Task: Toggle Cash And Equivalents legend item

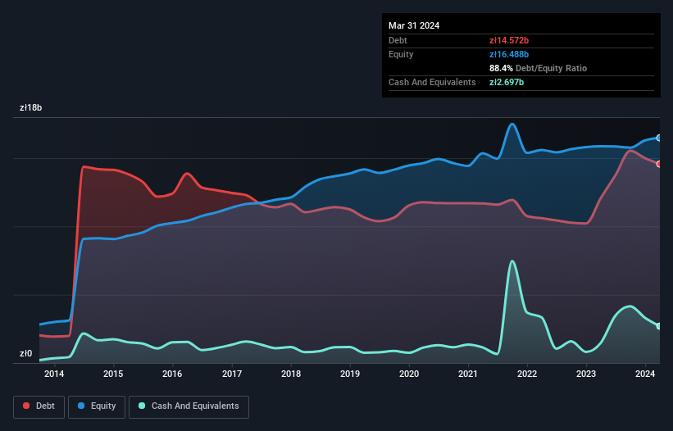Action: 189,406
